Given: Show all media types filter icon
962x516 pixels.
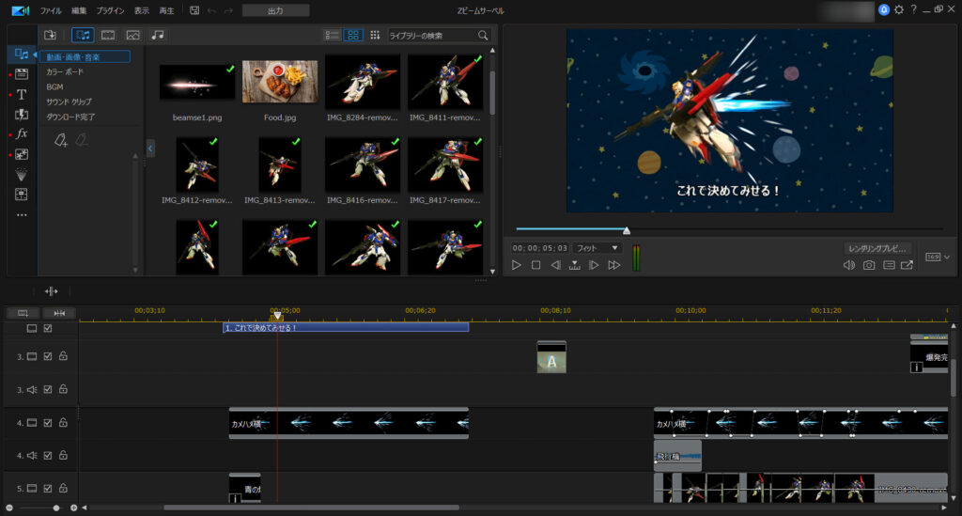Looking at the screenshot, I should coord(83,35).
